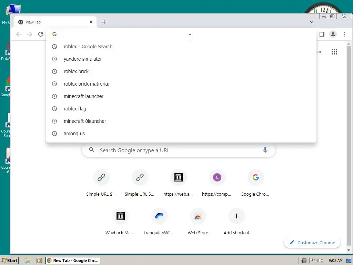Open Chrome's three-dot menu

click(x=344, y=34)
